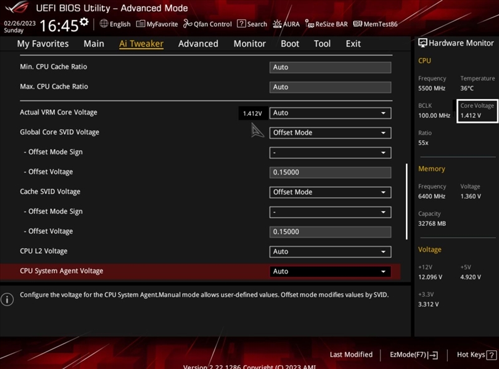Click the Last Modified button

click(351, 355)
